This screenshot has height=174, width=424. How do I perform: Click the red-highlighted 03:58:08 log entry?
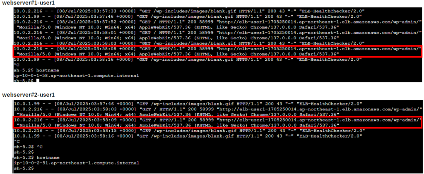217,52
